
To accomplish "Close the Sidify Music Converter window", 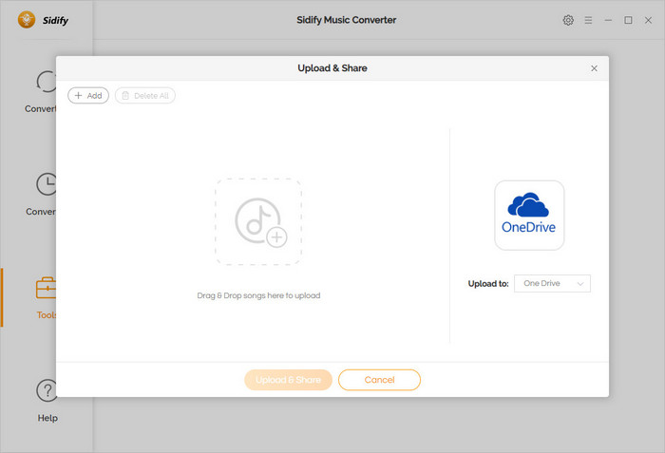I will point(648,20).
